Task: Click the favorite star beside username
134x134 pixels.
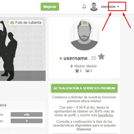Action: [101, 57]
